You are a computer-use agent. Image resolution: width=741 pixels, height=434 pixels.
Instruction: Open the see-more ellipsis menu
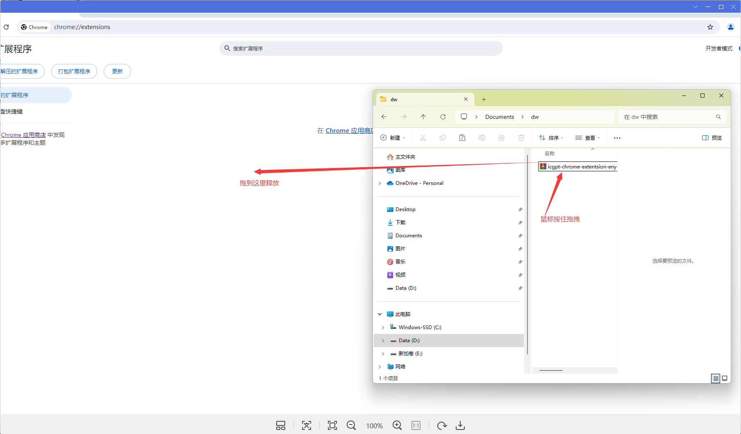(617, 138)
